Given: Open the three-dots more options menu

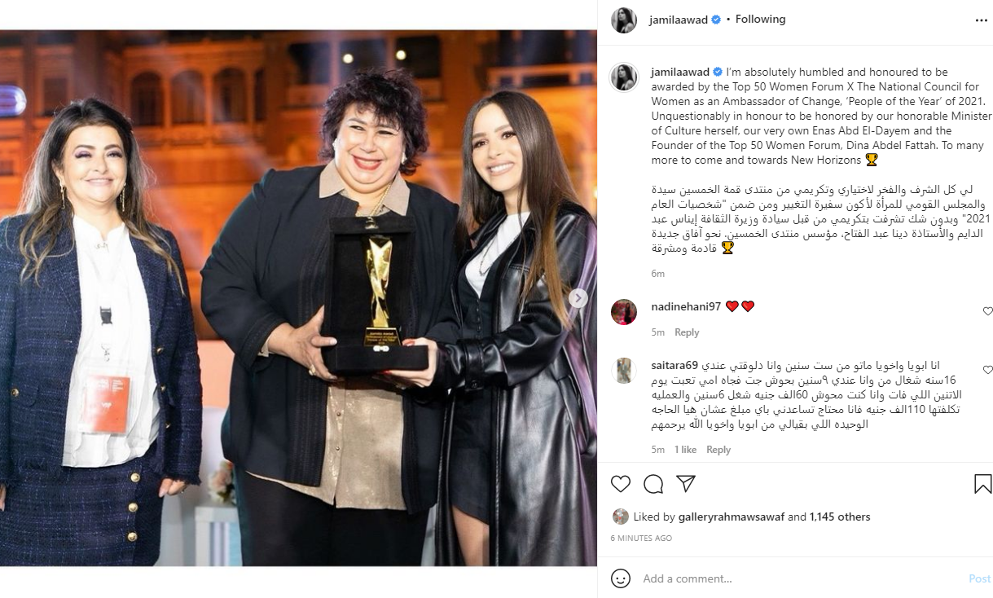Looking at the screenshot, I should click(982, 20).
